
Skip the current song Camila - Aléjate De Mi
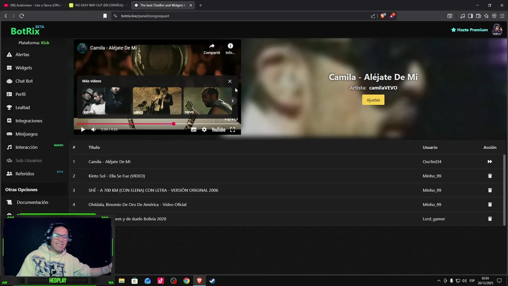coord(490,162)
